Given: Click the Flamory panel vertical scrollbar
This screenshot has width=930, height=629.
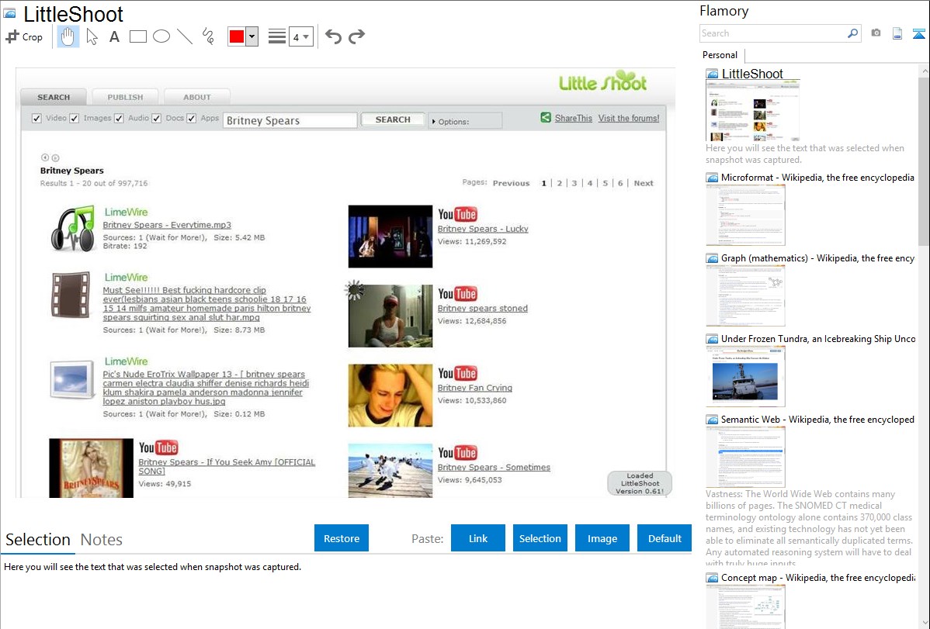Looking at the screenshot, I should [x=924, y=160].
